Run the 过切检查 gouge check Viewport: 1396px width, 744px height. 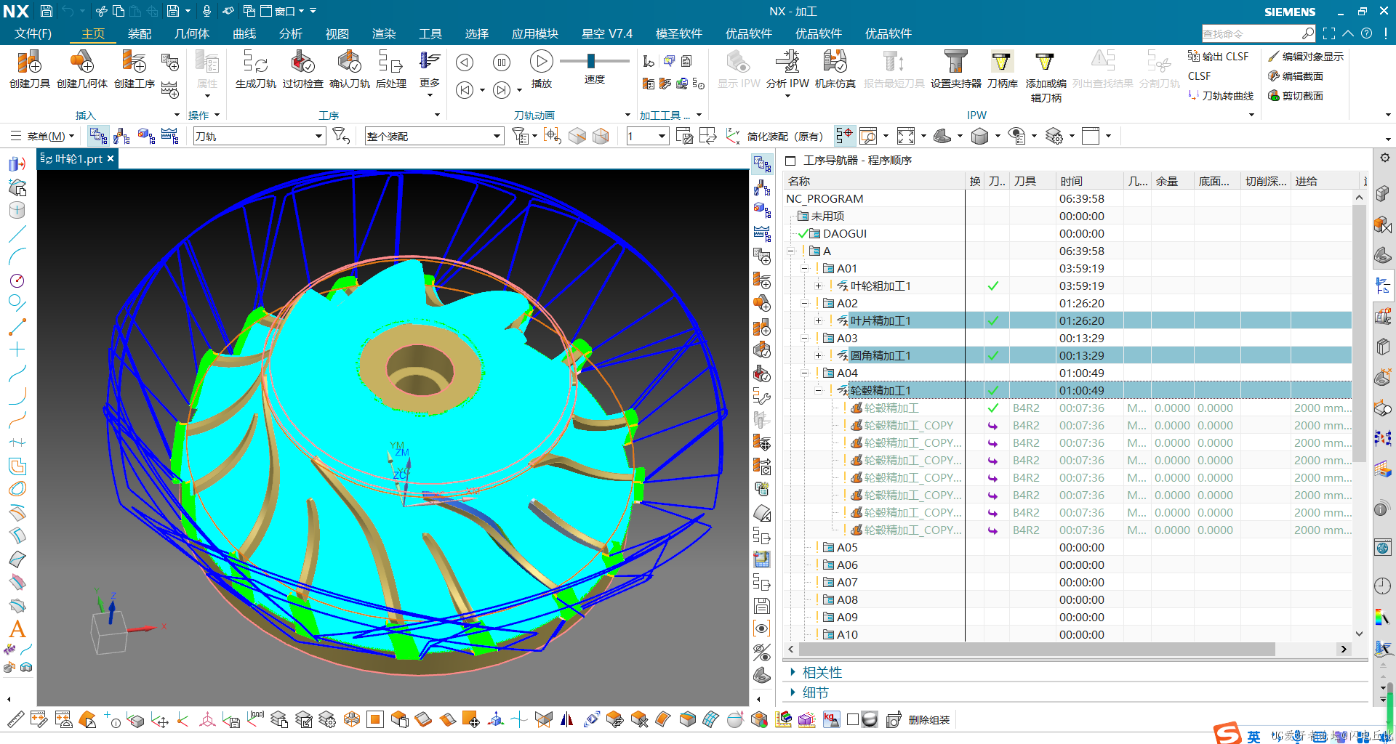point(302,70)
